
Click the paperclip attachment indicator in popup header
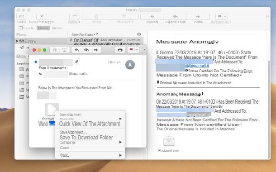pos(76,62)
